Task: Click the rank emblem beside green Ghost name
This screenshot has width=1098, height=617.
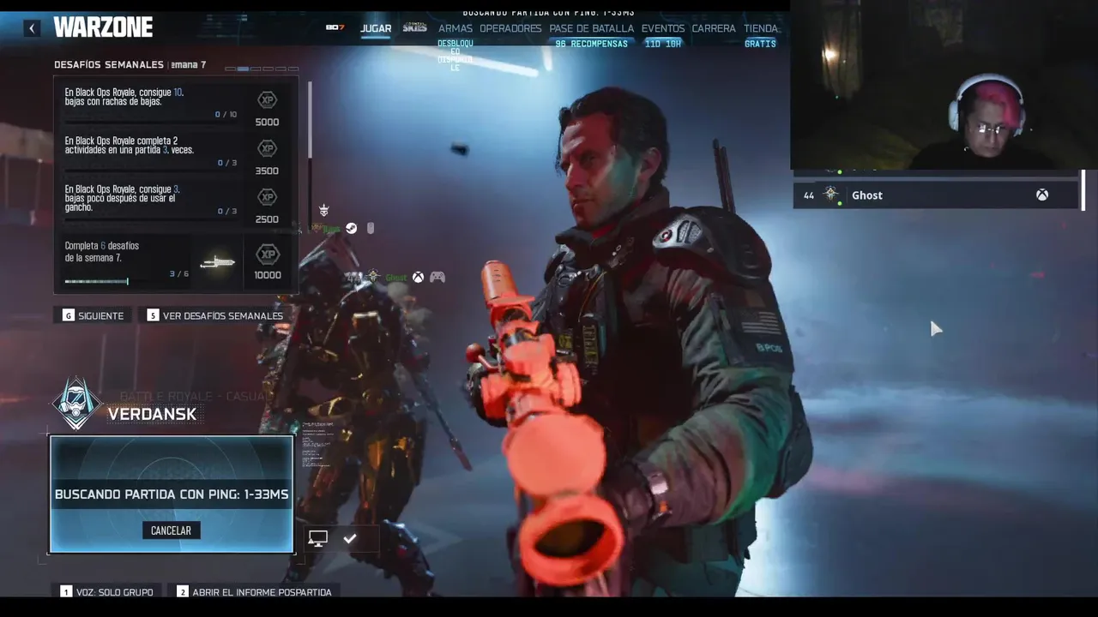Action: pyautogui.click(x=373, y=277)
